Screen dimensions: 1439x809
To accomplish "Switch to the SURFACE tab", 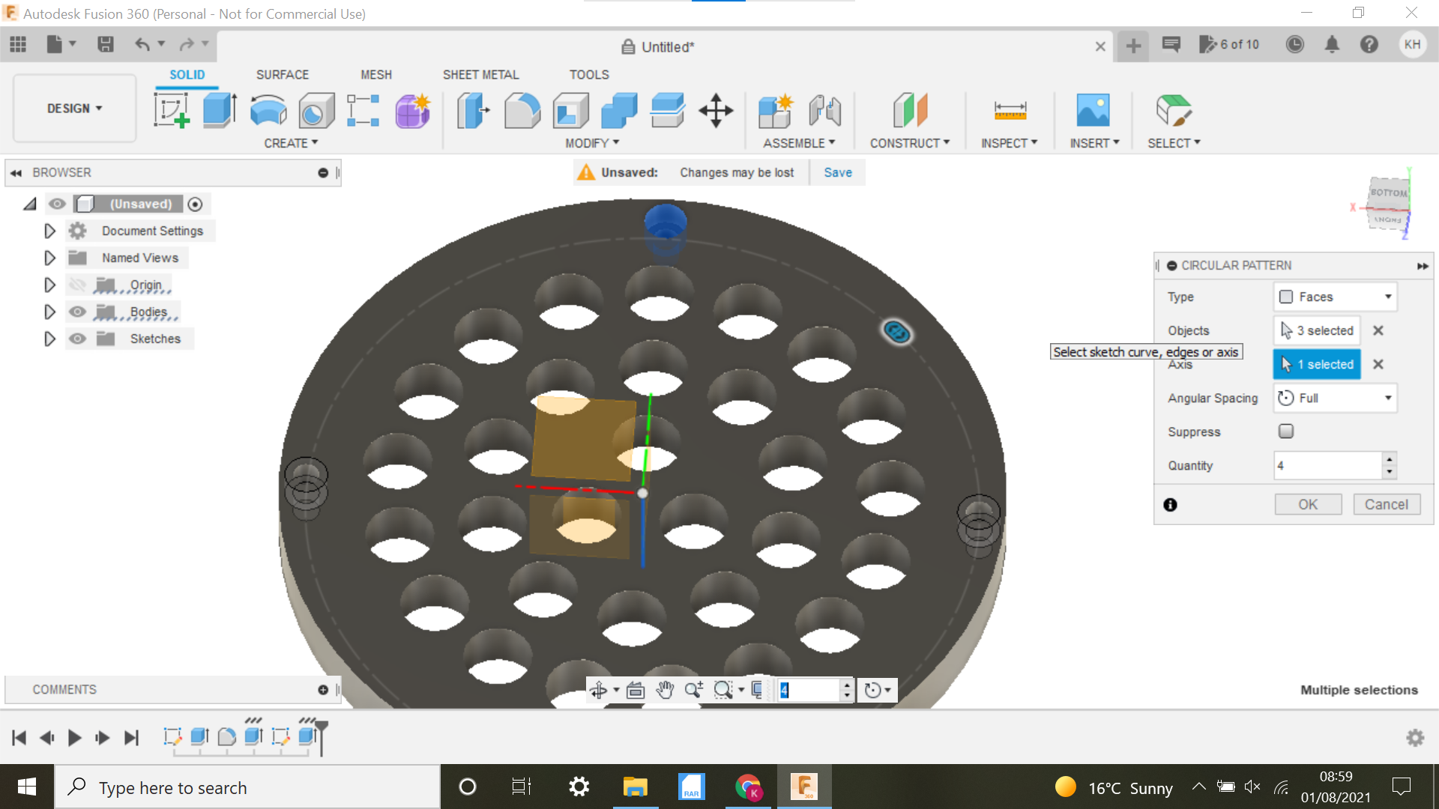I will [x=283, y=74].
